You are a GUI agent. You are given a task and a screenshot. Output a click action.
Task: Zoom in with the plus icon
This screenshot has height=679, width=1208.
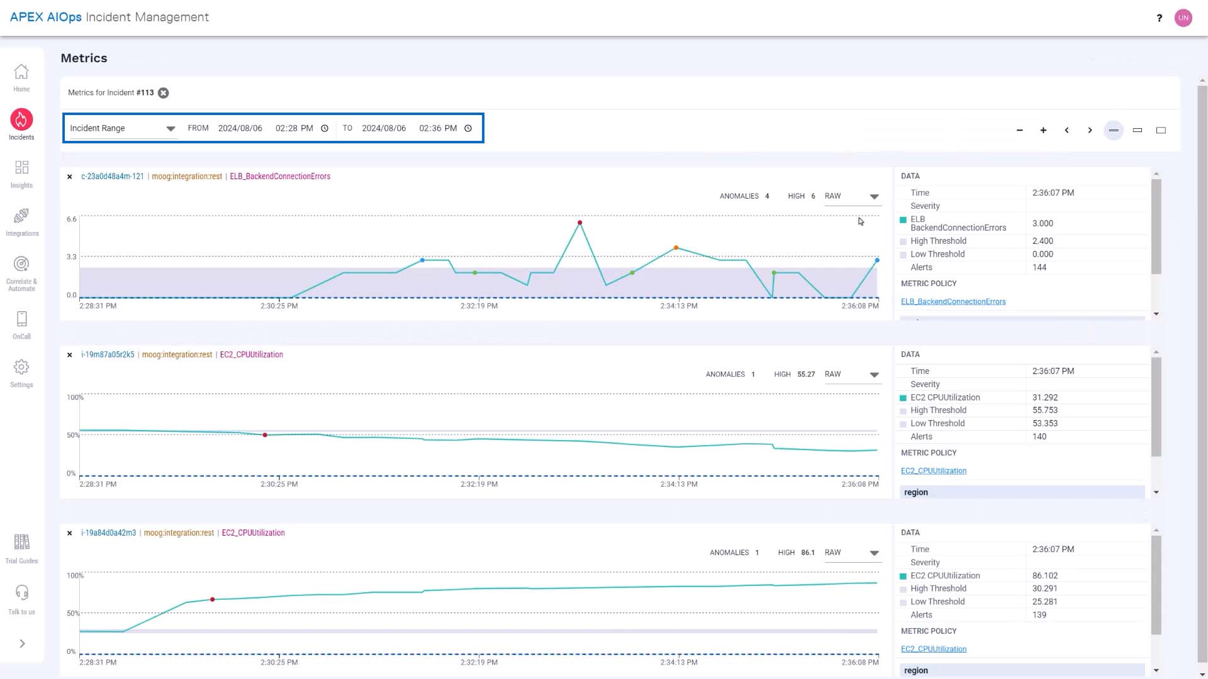point(1043,131)
